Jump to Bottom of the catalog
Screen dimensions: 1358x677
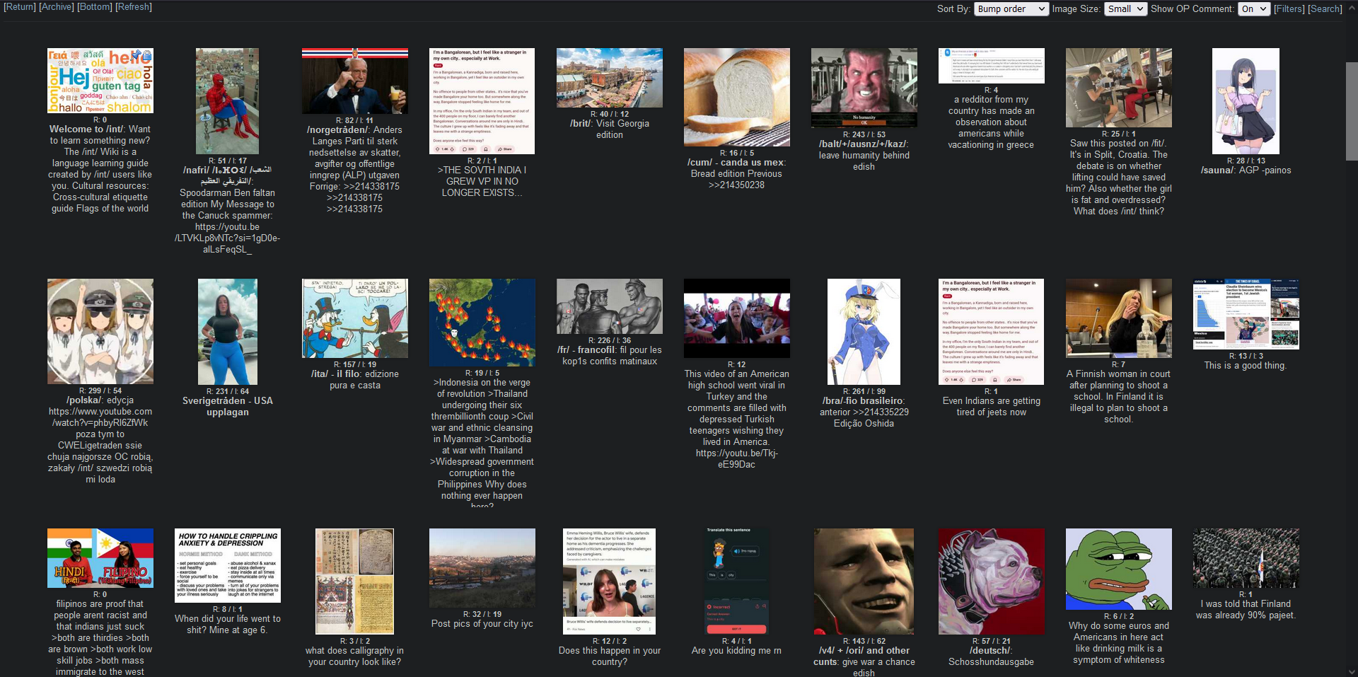tap(95, 7)
